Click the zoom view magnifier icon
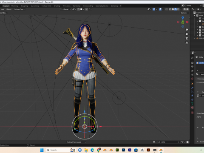Screen dimensions: 204x153 (x=187, y=30)
